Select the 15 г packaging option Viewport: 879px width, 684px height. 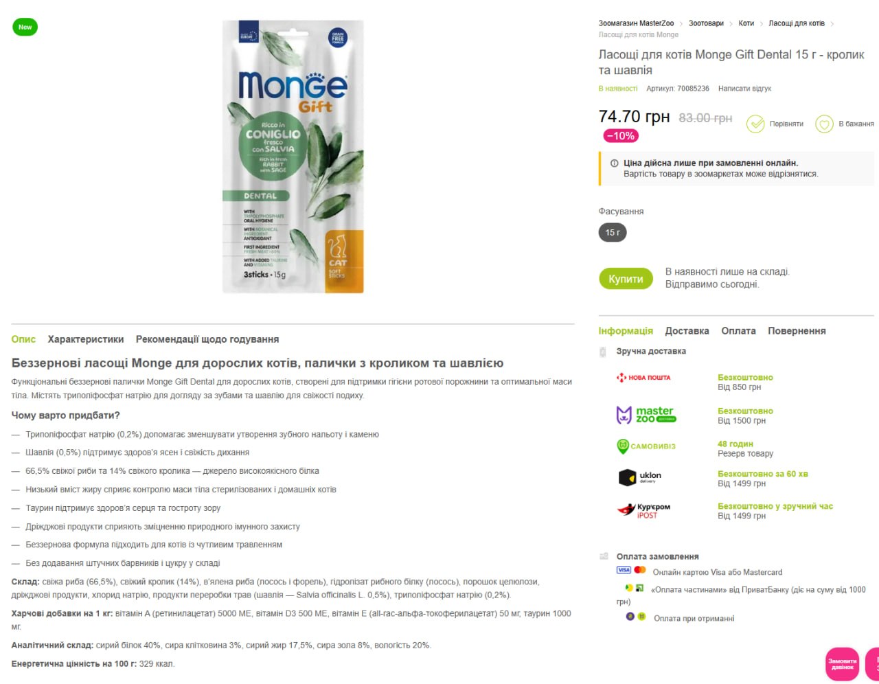point(613,233)
